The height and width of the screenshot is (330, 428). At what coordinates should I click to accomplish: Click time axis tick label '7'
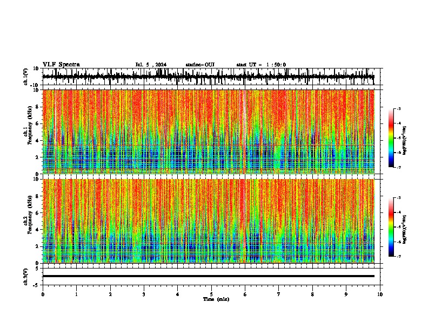click(279, 294)
